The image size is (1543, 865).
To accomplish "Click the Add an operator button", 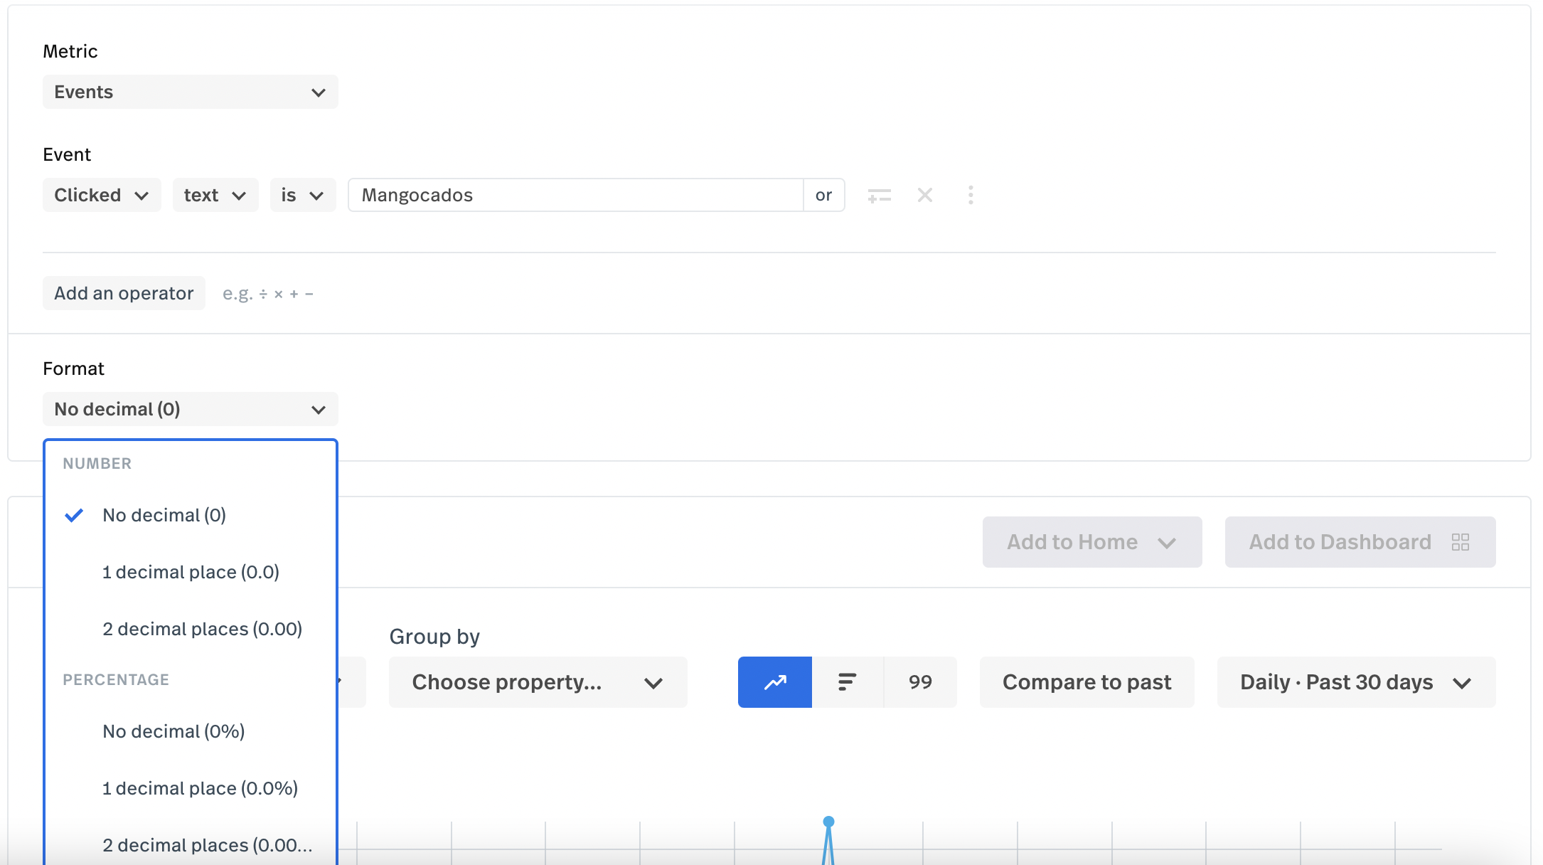I will tap(124, 293).
